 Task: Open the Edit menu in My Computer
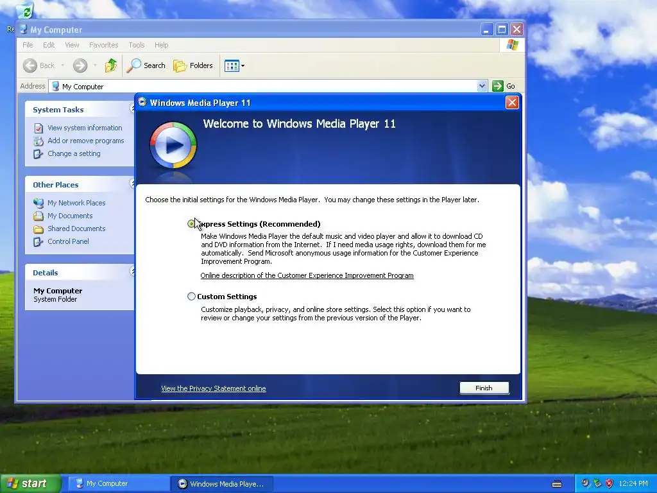click(49, 45)
